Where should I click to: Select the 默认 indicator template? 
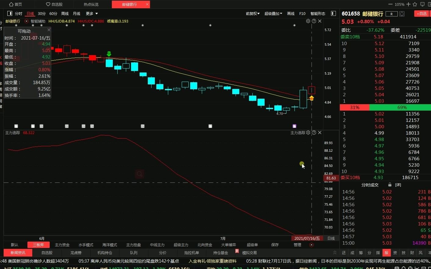(x=15, y=245)
